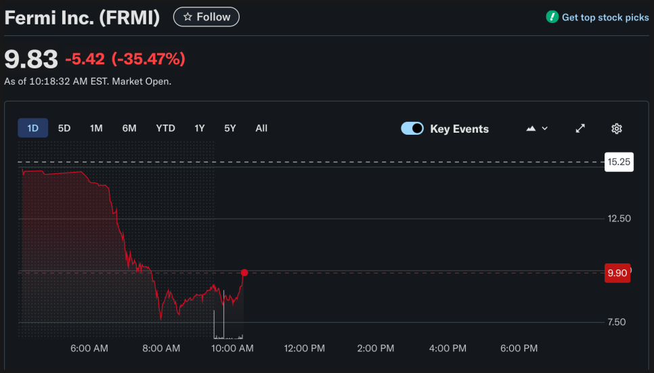The height and width of the screenshot is (373, 654).
Task: Click the 15.25 previous close label
Action: click(619, 162)
